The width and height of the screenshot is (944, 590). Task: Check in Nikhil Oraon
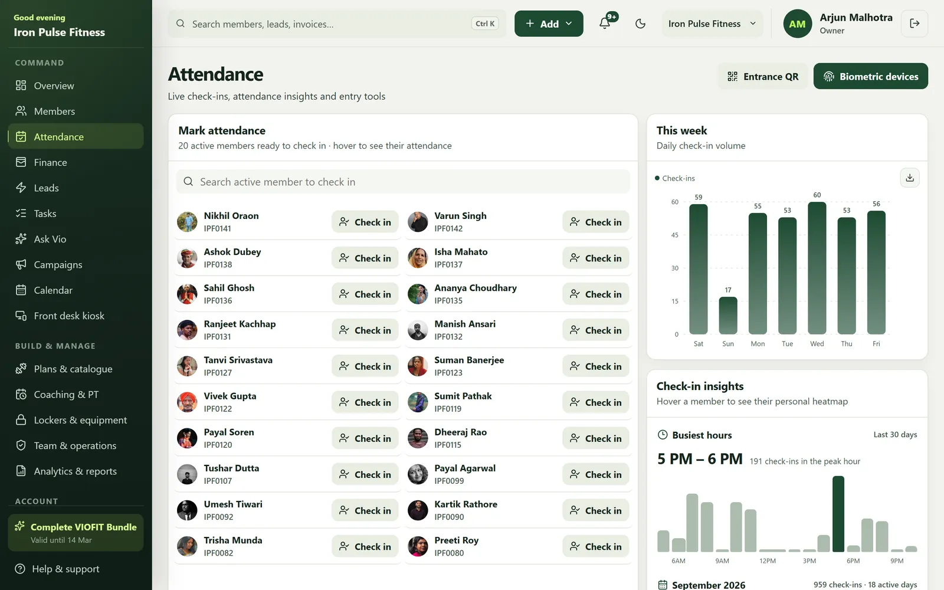click(365, 222)
